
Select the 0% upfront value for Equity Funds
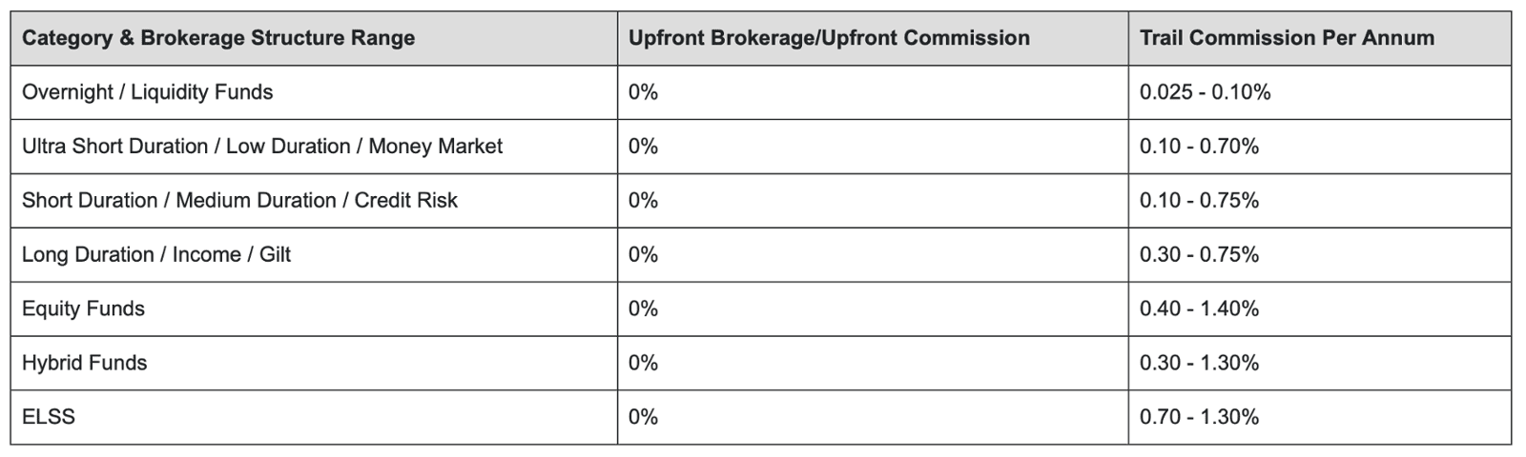click(643, 309)
